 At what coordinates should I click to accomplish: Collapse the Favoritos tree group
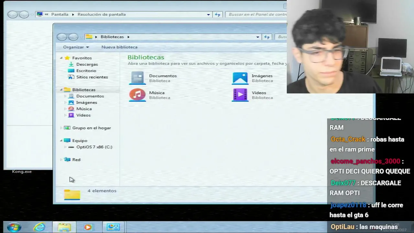coord(61,58)
